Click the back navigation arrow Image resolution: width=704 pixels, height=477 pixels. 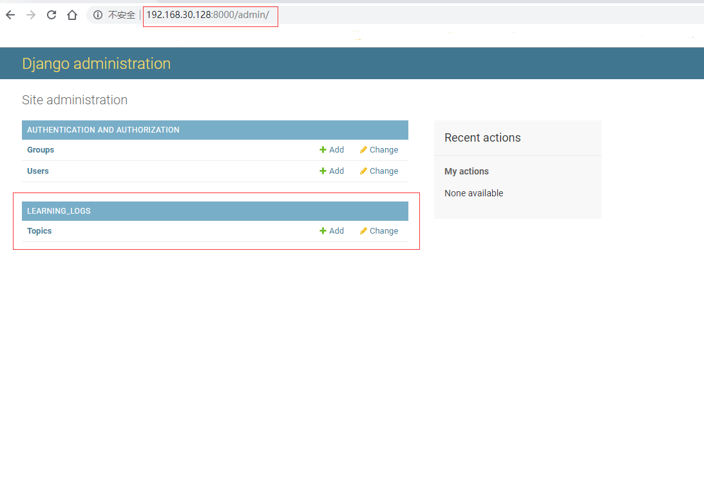(10, 14)
